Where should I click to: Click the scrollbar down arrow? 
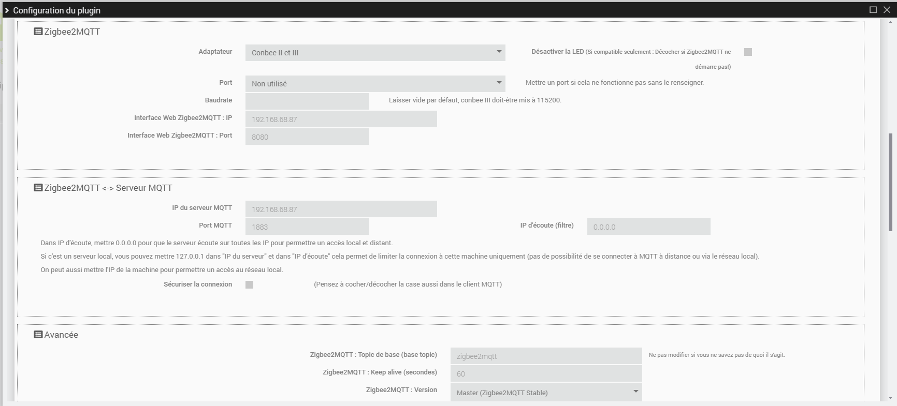tap(891, 398)
